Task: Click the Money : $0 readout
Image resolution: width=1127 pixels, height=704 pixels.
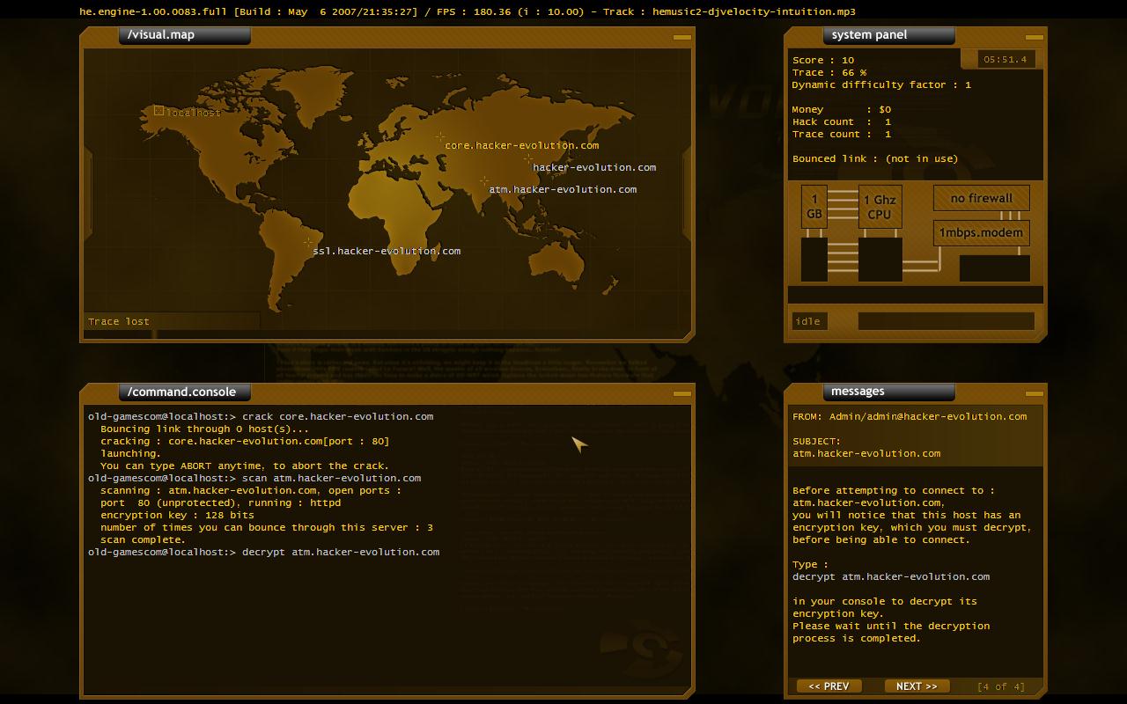Action: 842,109
